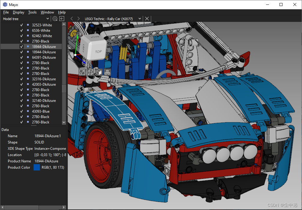Click the horizontal scrollbar left arrow

(x=2, y=207)
